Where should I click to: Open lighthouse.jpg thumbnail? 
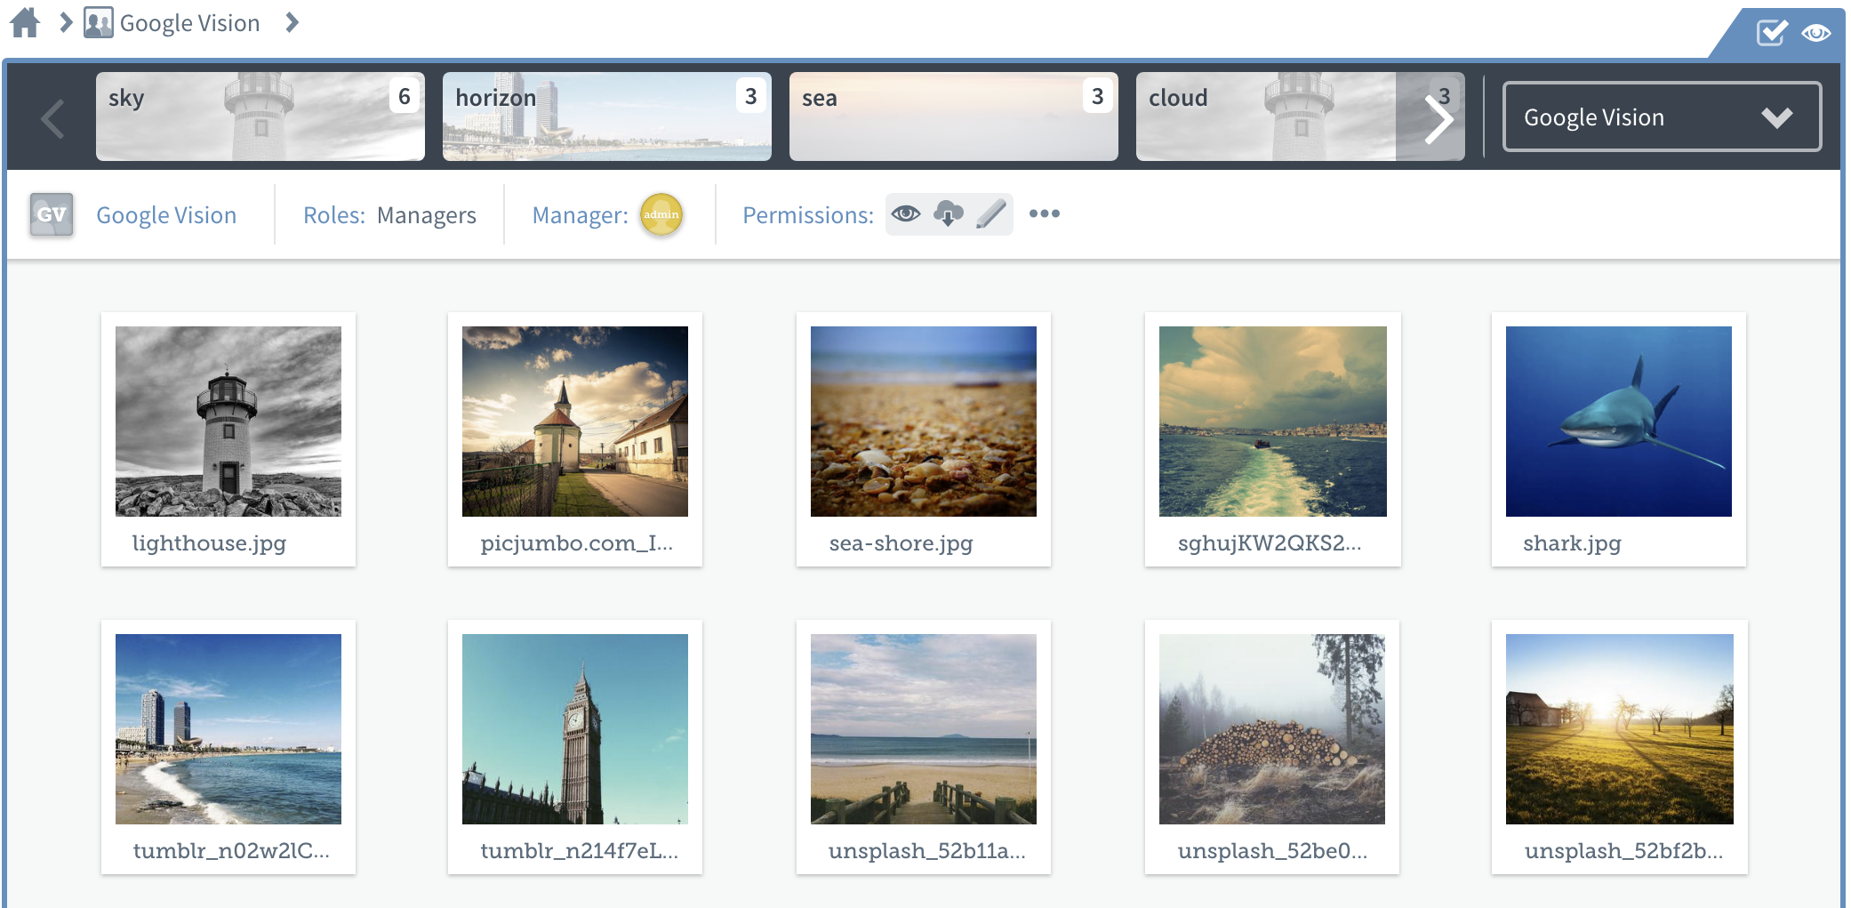point(228,422)
